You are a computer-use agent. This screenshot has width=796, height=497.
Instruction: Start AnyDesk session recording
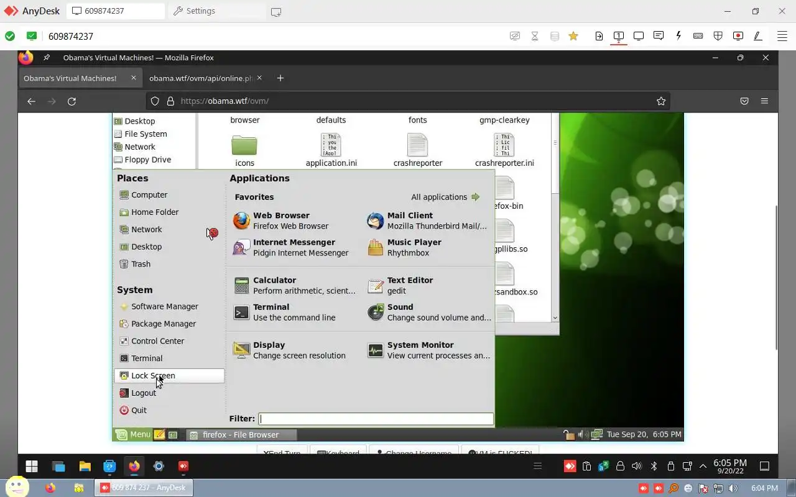[738, 36]
